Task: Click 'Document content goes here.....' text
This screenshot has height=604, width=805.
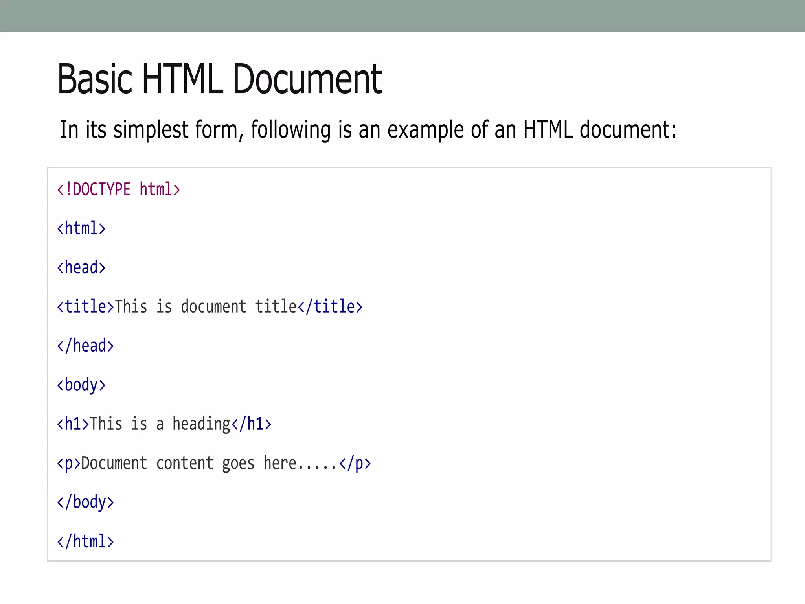Action: [210, 463]
